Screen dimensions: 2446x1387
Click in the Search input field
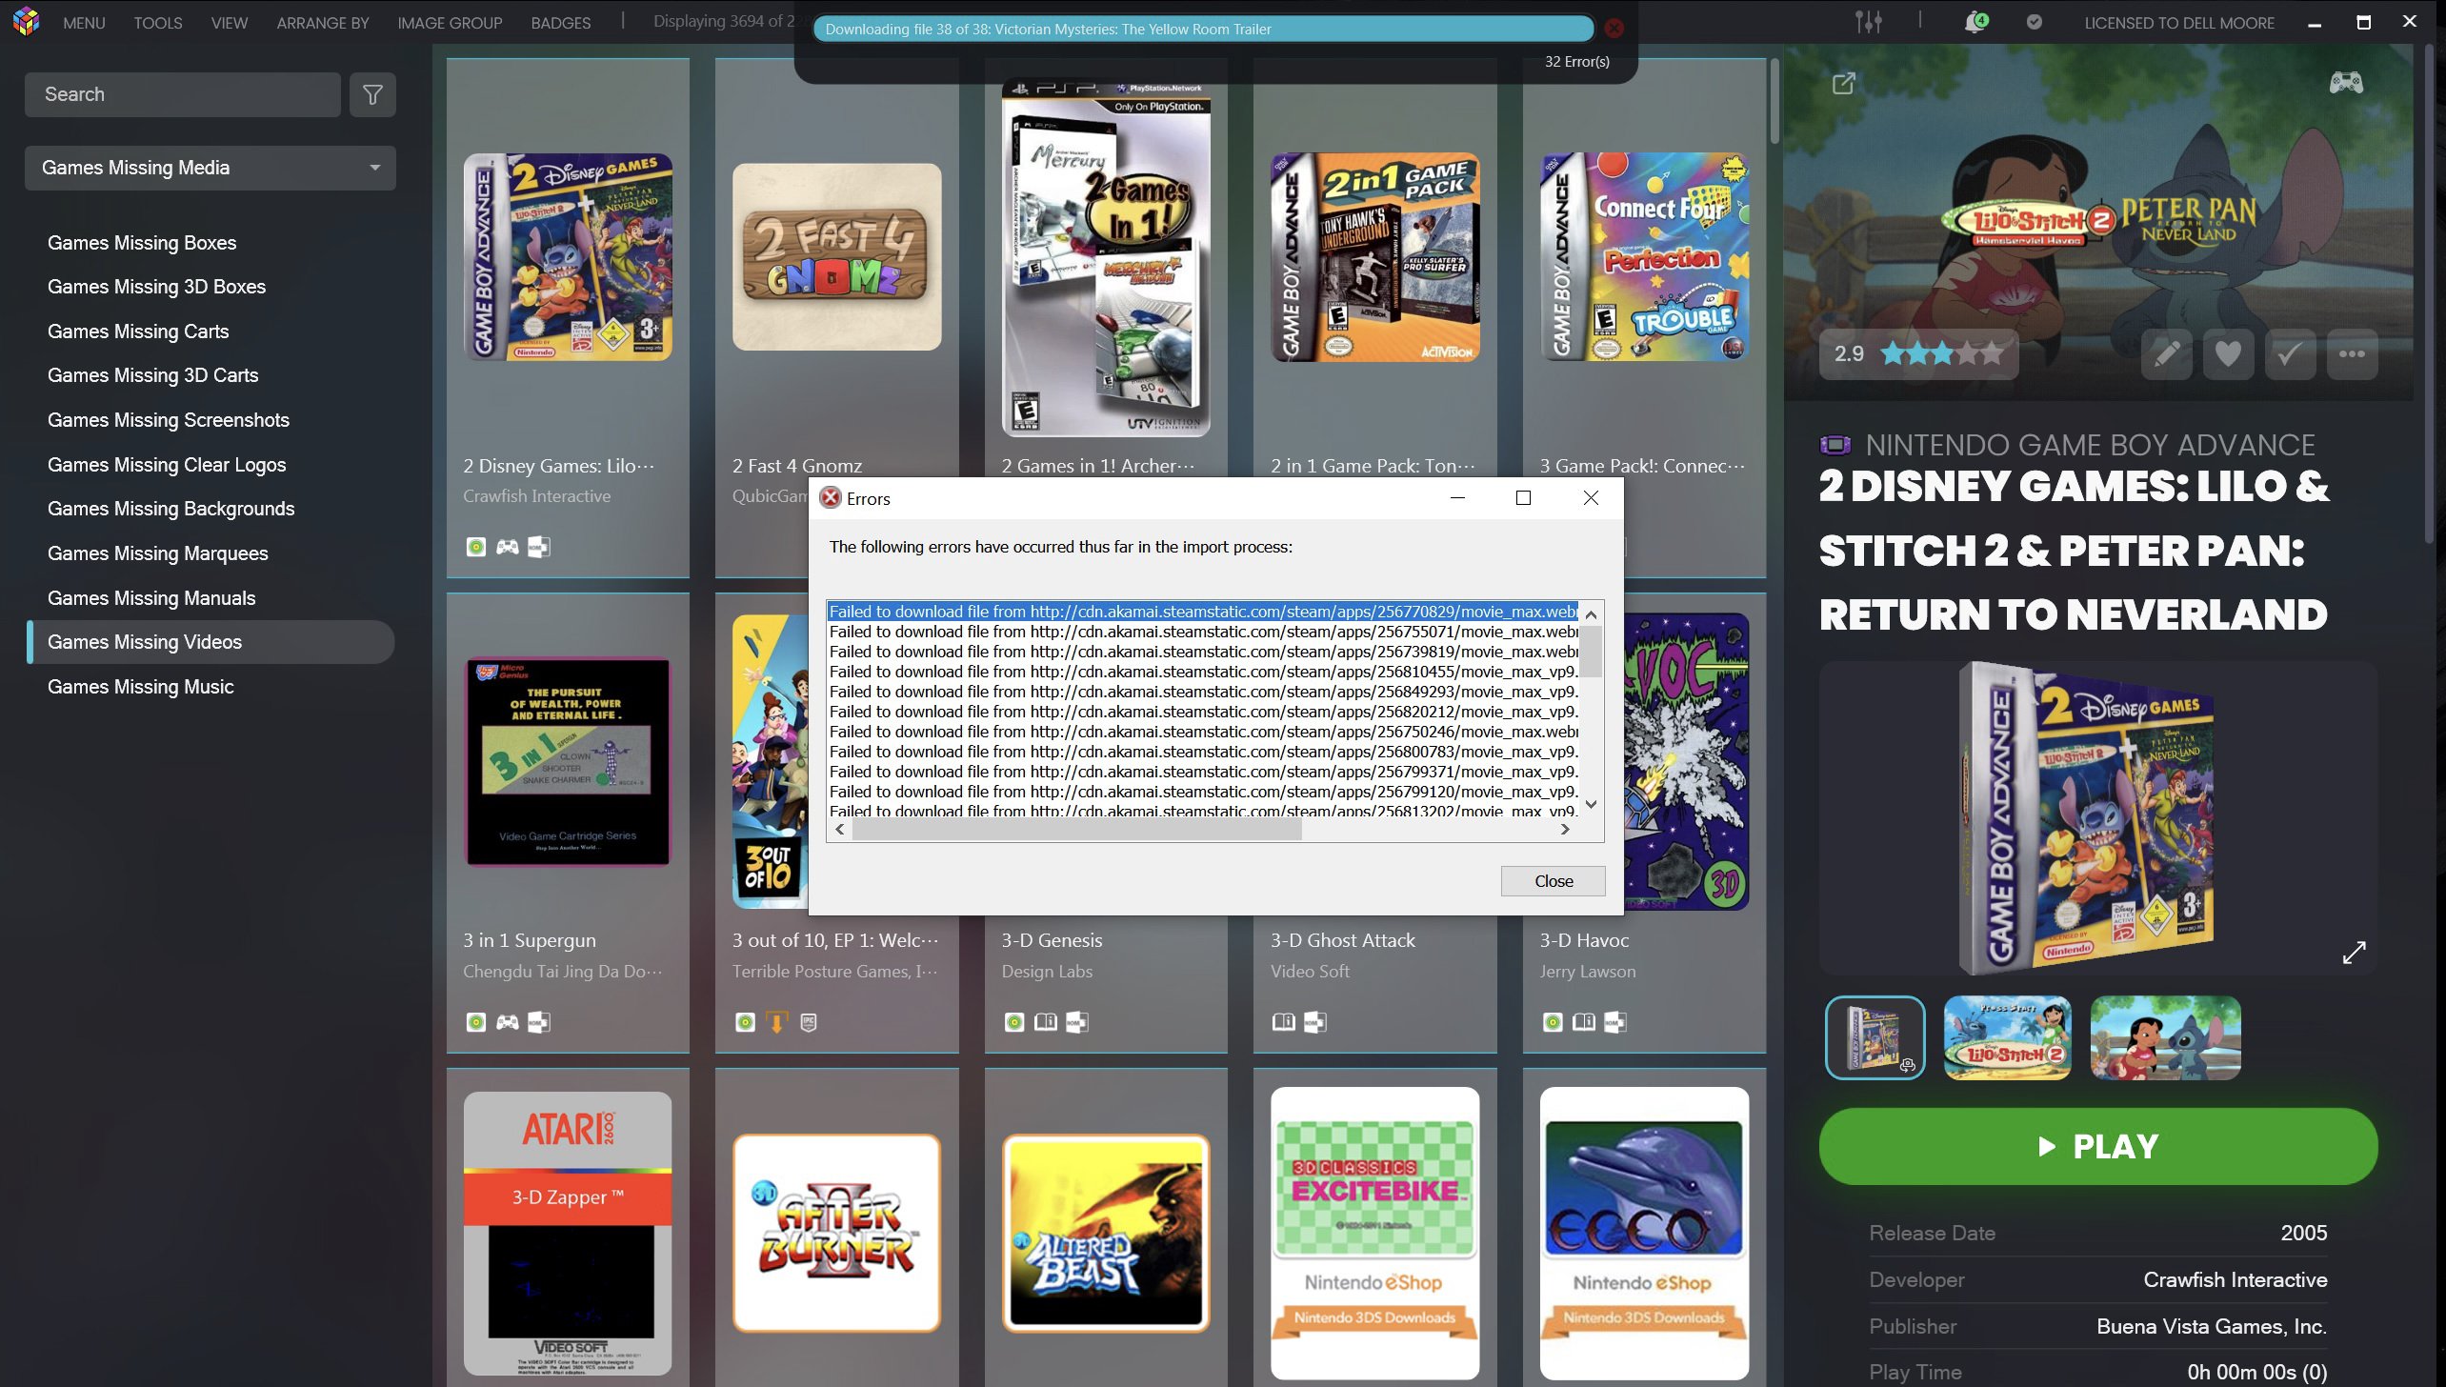182,94
